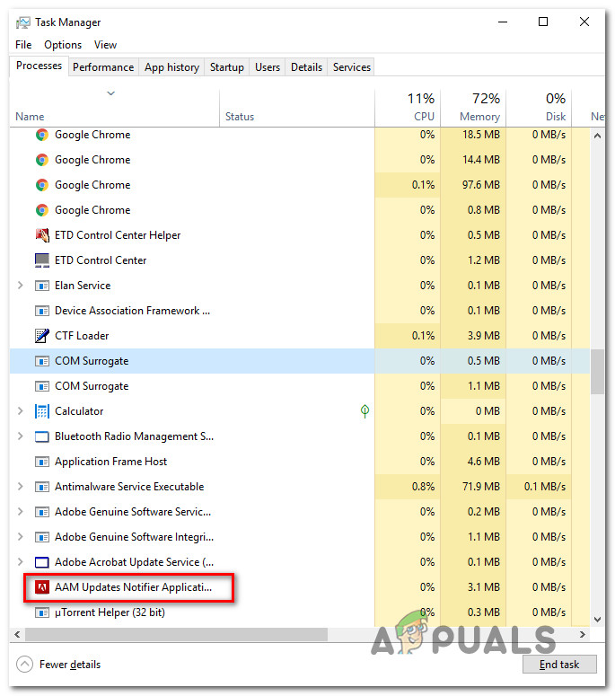Sort by the Disk column header
This screenshot has height=696, width=615.
(x=539, y=108)
